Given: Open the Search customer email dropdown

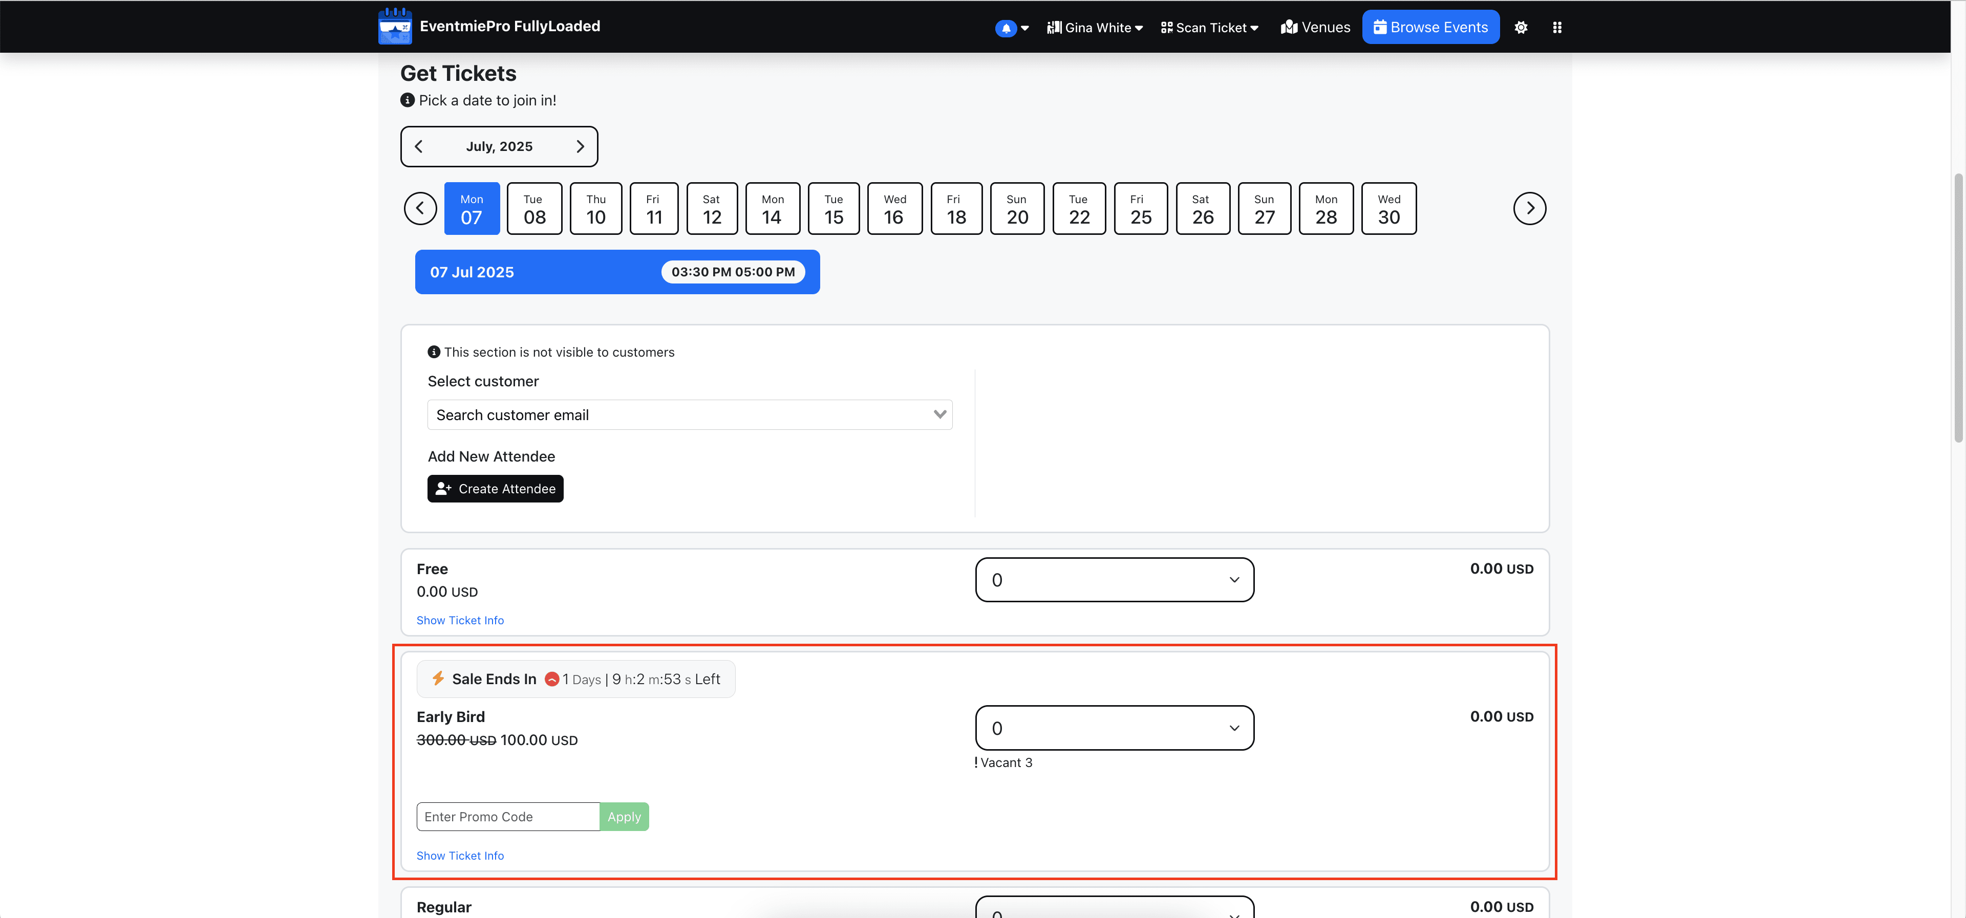Looking at the screenshot, I should [690, 415].
